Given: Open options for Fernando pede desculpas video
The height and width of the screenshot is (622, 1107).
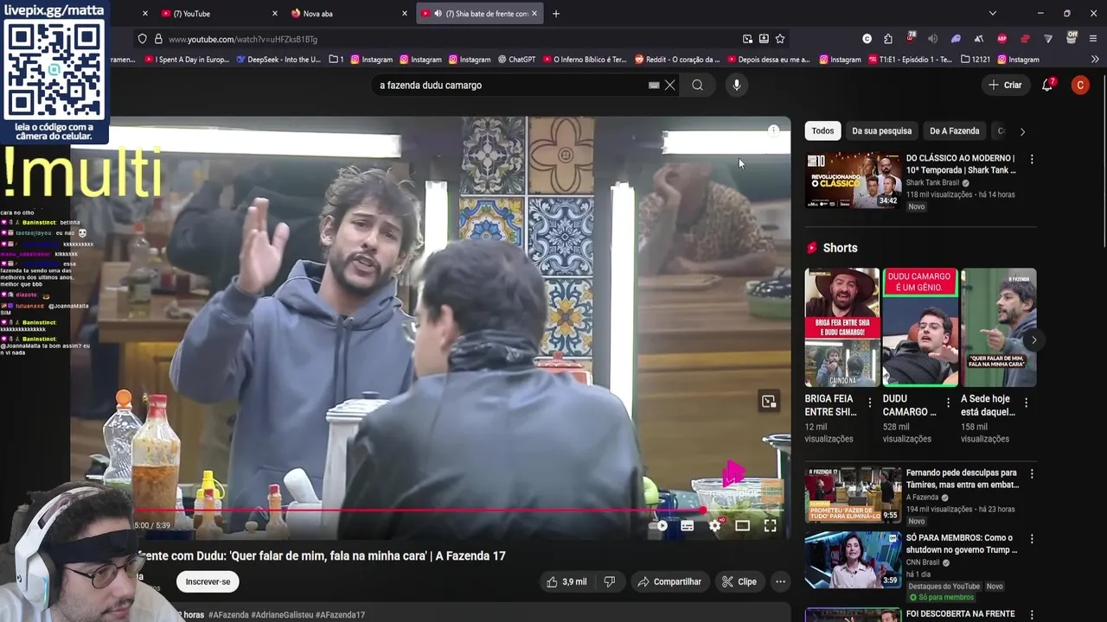Looking at the screenshot, I should pos(1031,473).
